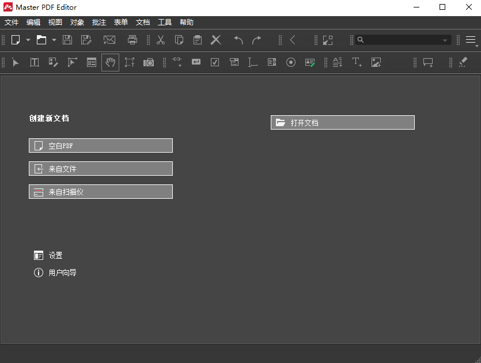
Task: Select the Hand pan tool
Action: coord(110,62)
